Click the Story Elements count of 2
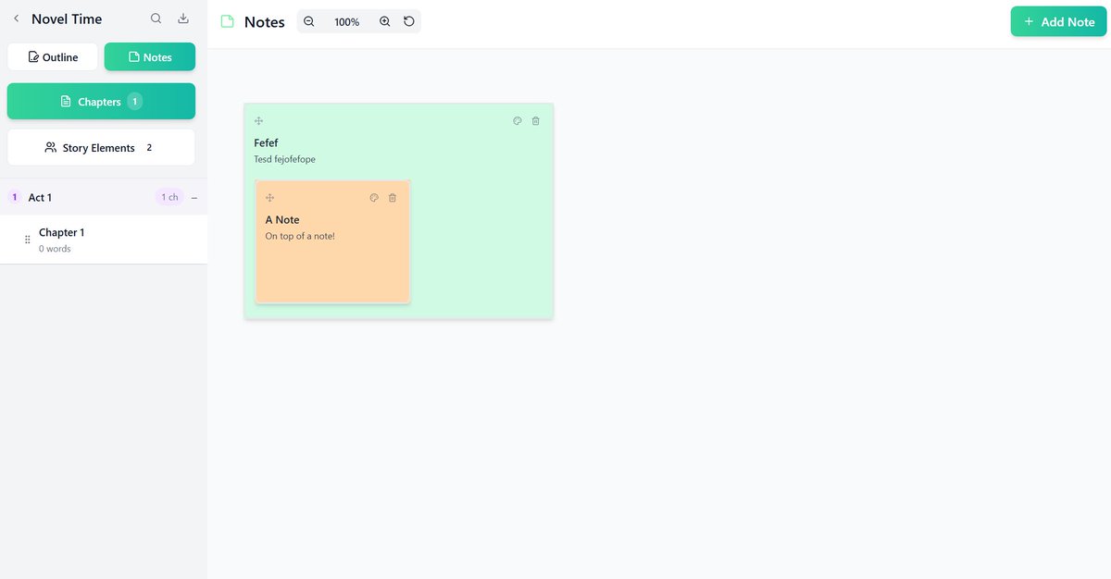Image resolution: width=1111 pixels, height=579 pixels. 149,148
